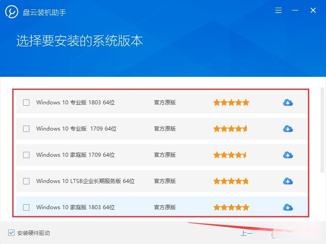Viewport: 326px width, 244px height.
Task: Click cloud download for 专业版 1709 64位
Action: tap(288, 129)
